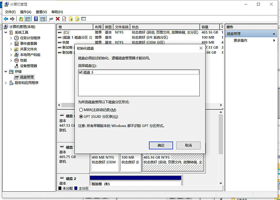
Task: Select 磁盘管理 under the 存储 node
Action: (27, 77)
